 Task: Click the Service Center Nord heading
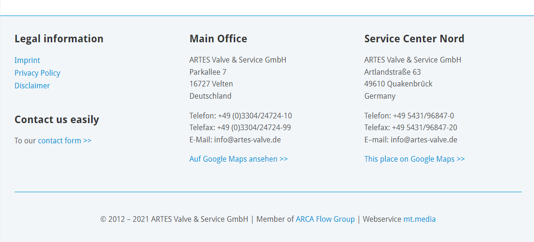coord(414,39)
